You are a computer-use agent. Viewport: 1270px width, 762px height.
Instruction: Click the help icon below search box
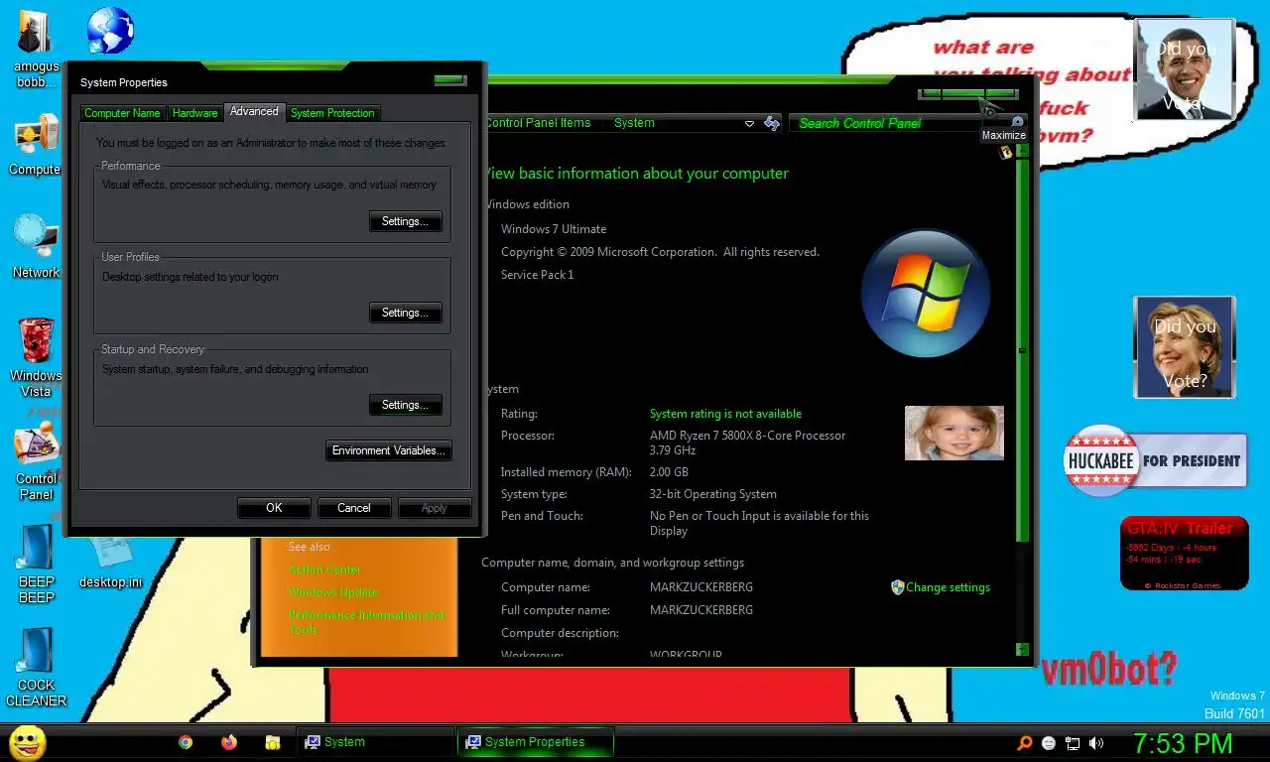[1005, 153]
